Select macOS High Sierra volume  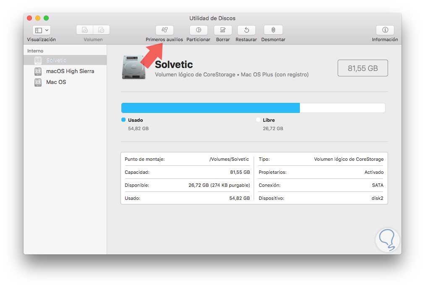tap(65, 71)
